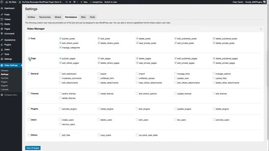Viewport: 269px width, 151px height.
Task: Check the Plugins group checkbox in permissions
Action: click(x=29, y=109)
